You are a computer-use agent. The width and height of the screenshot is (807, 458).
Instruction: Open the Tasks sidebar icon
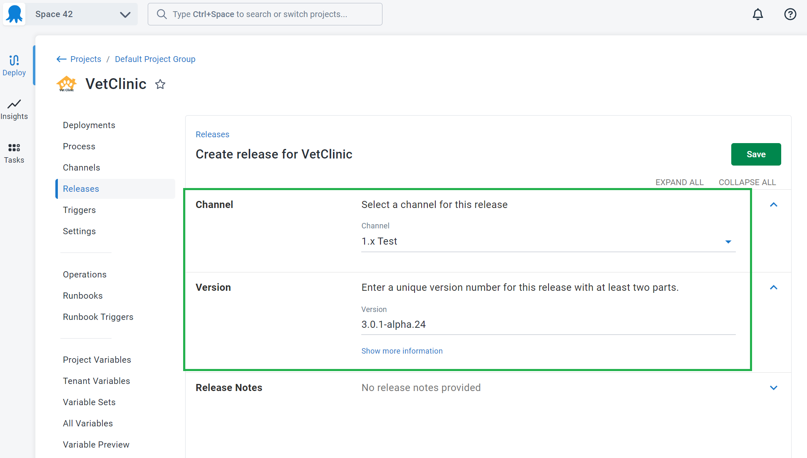pos(14,153)
